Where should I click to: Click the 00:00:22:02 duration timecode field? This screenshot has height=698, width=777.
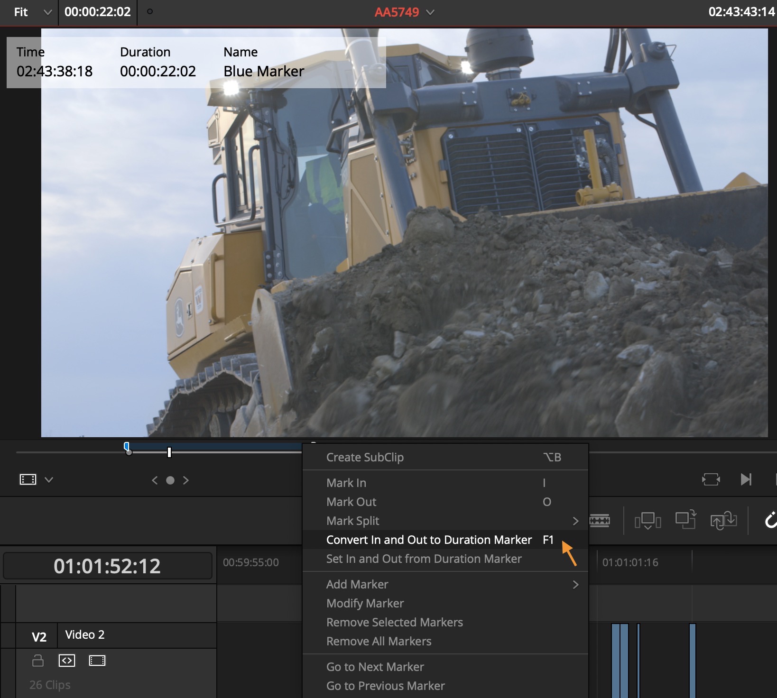pos(98,12)
